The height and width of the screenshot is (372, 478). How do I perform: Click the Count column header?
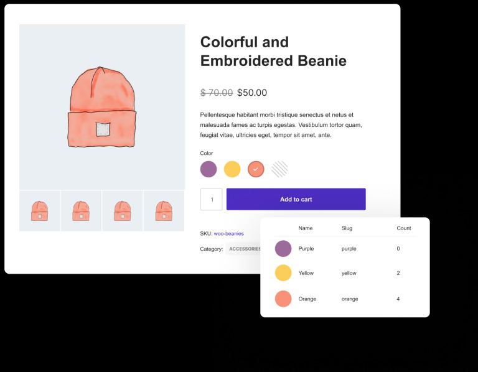404,228
